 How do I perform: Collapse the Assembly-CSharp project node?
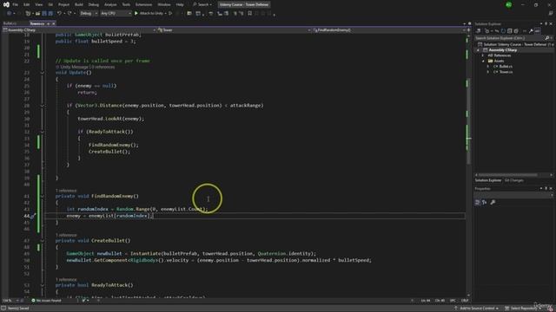point(478,50)
